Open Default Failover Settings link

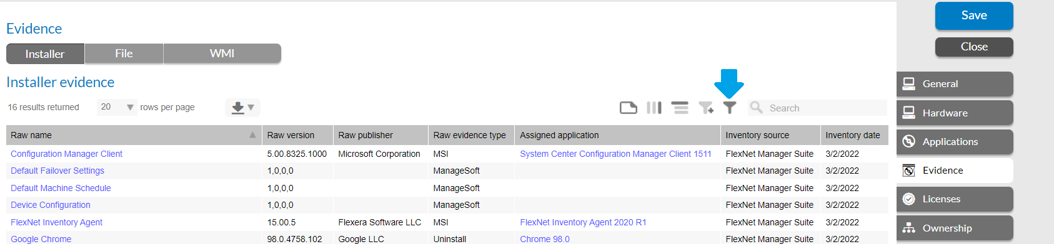57,171
